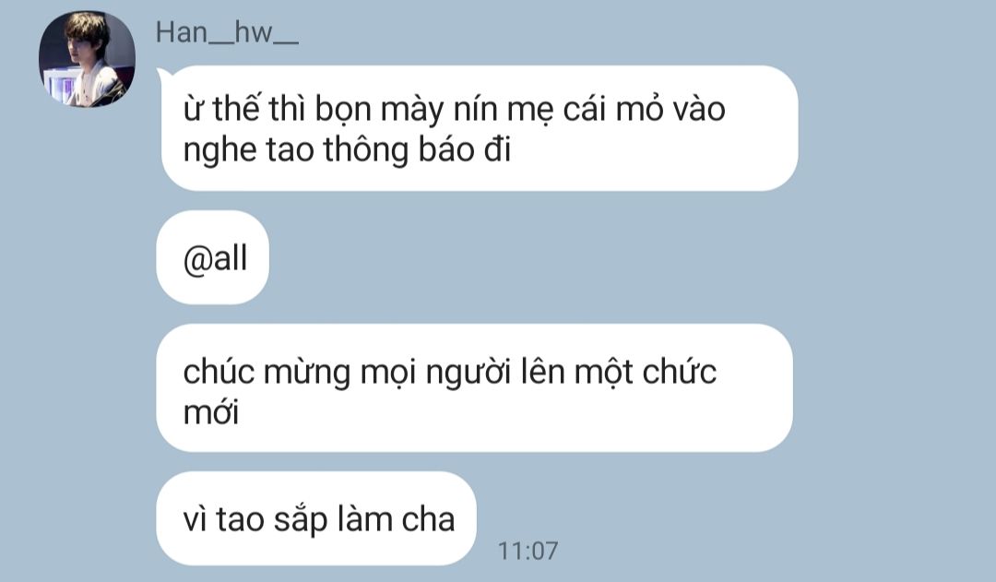Click the "vì tao sắp làm cha" message
Image resolution: width=996 pixels, height=582 pixels.
click(x=316, y=518)
